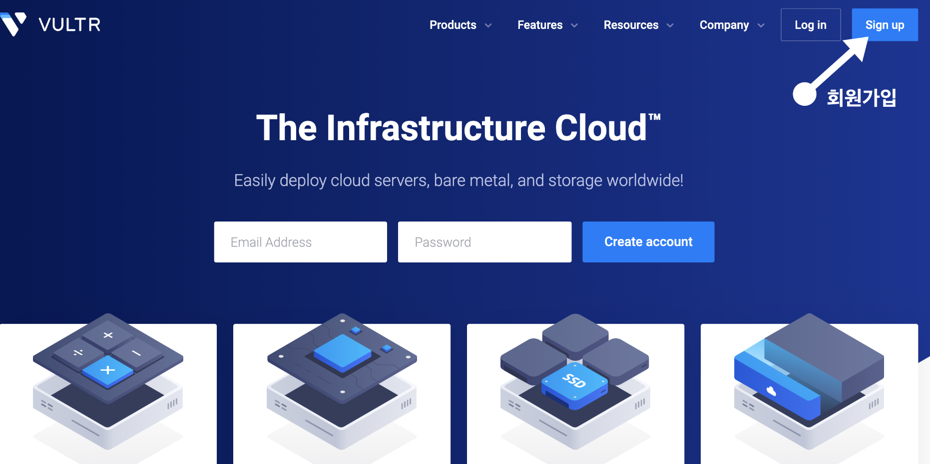Open the Resources menu
The height and width of the screenshot is (464, 930).
631,25
